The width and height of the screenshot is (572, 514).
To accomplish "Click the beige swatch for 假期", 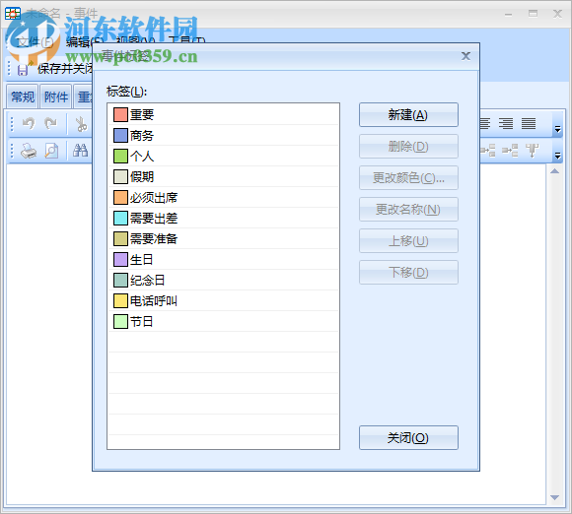I will [120, 176].
